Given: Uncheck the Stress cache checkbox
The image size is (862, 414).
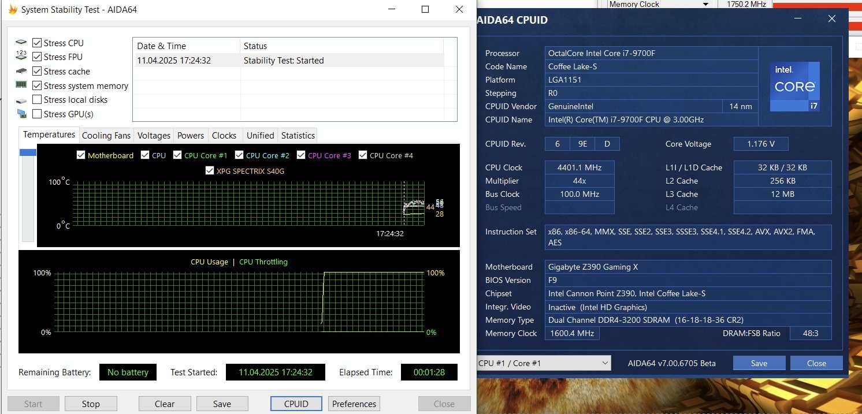Looking at the screenshot, I should click(x=37, y=71).
